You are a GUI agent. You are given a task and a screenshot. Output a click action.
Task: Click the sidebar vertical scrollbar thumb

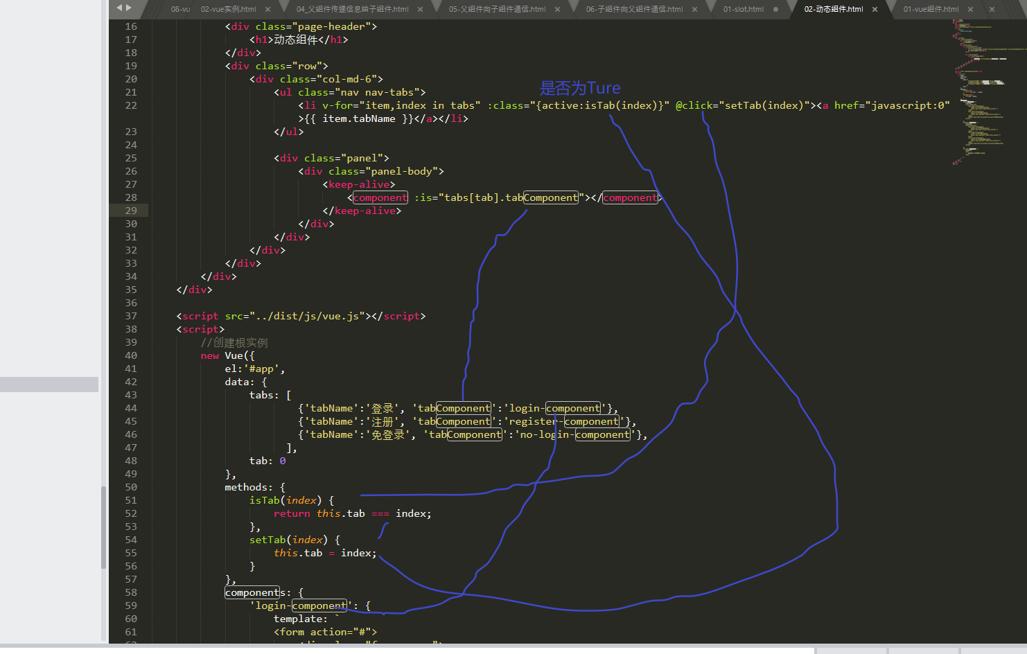click(x=103, y=527)
